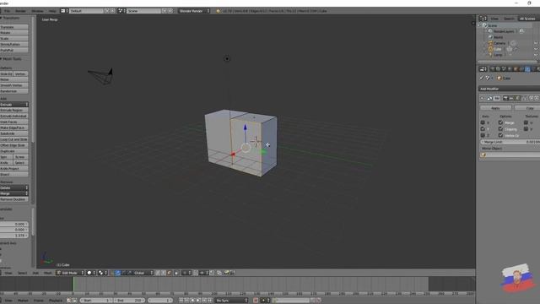
Task: Toggle the Vertex Groups checkbox
Action: click(500, 135)
